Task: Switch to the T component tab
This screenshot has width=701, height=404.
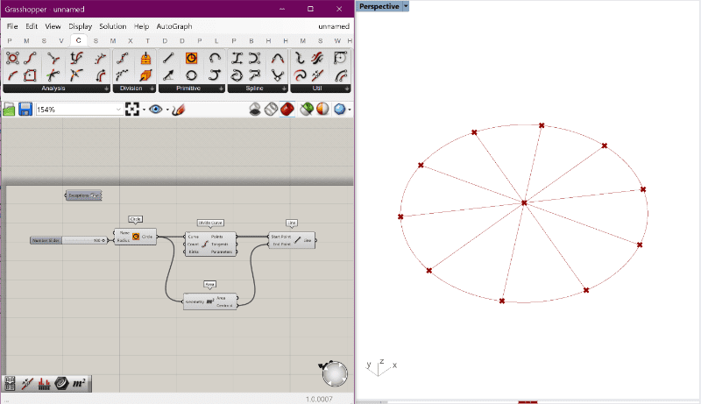Action: pyautogui.click(x=147, y=40)
